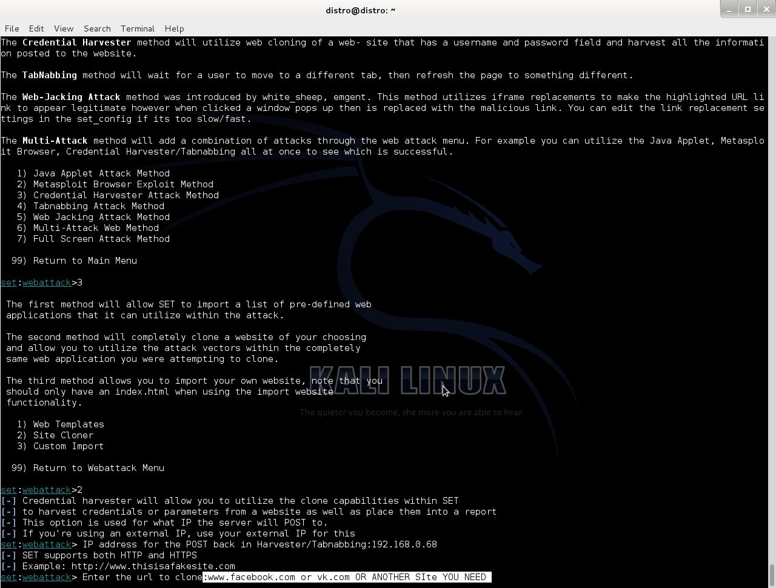
Task: Click '3) Credential Harvester Attack Method' option
Action: point(118,195)
